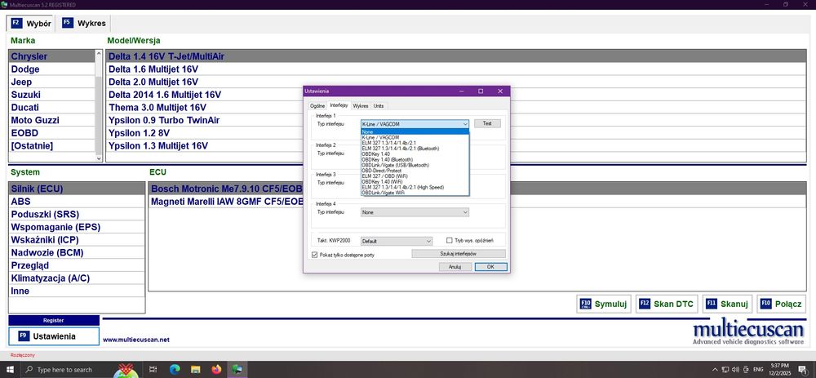Choose K-Line / VAGCOM in the open list
The image size is (816, 378).
click(x=415, y=137)
